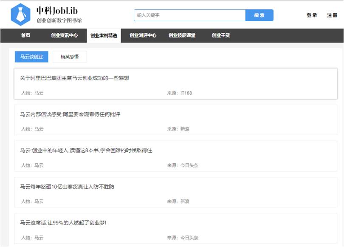Select the 马云谈创业 tab
The width and height of the screenshot is (344, 247).
31,57
